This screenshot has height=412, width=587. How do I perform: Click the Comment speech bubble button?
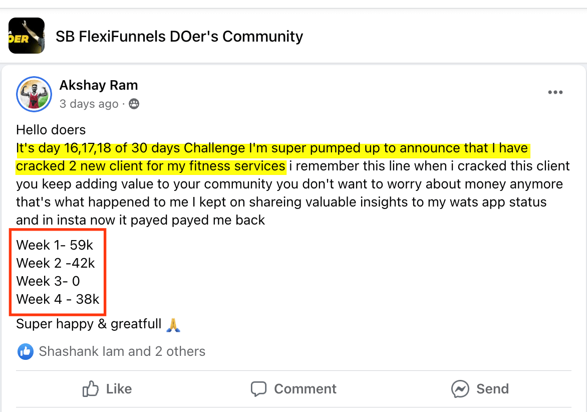click(x=293, y=389)
